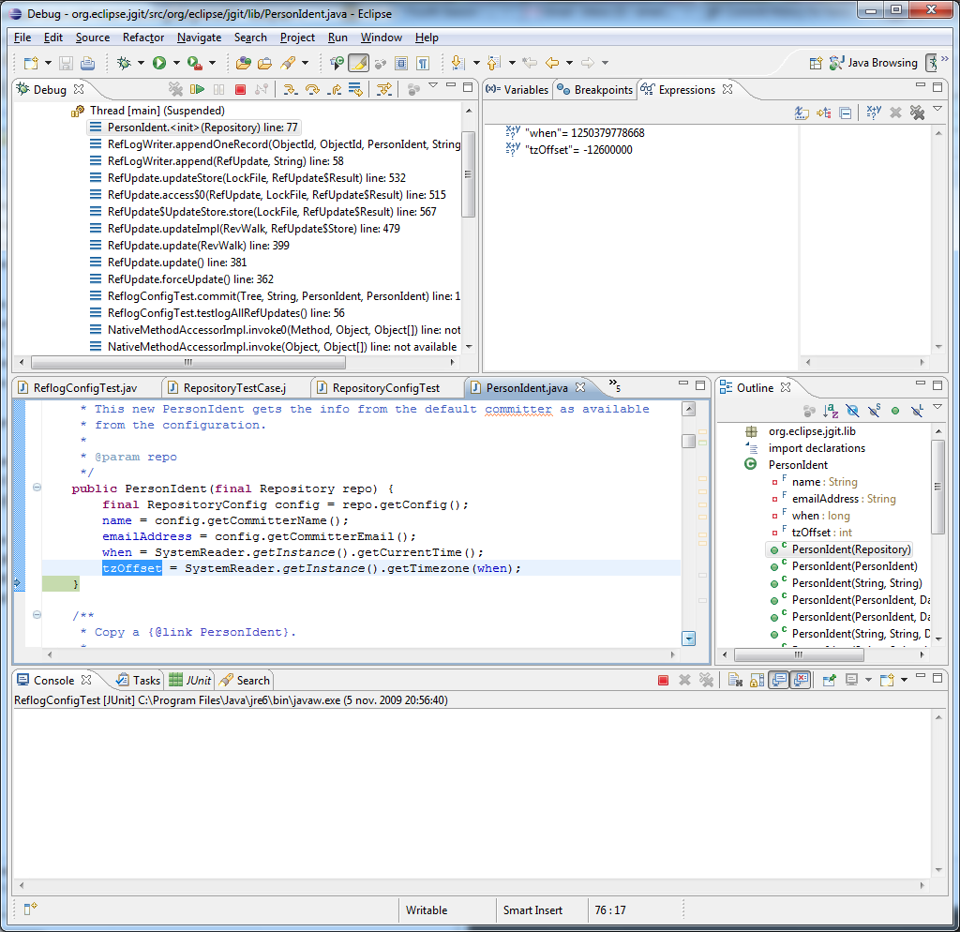The image size is (960, 932).
Task: Terminate the session from the Debug view
Action: click(x=240, y=90)
